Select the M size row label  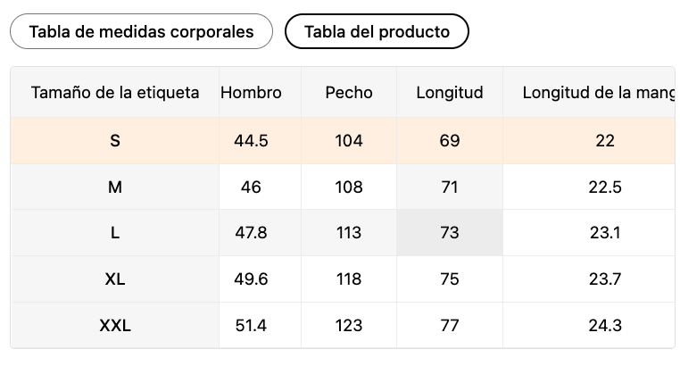coord(115,187)
